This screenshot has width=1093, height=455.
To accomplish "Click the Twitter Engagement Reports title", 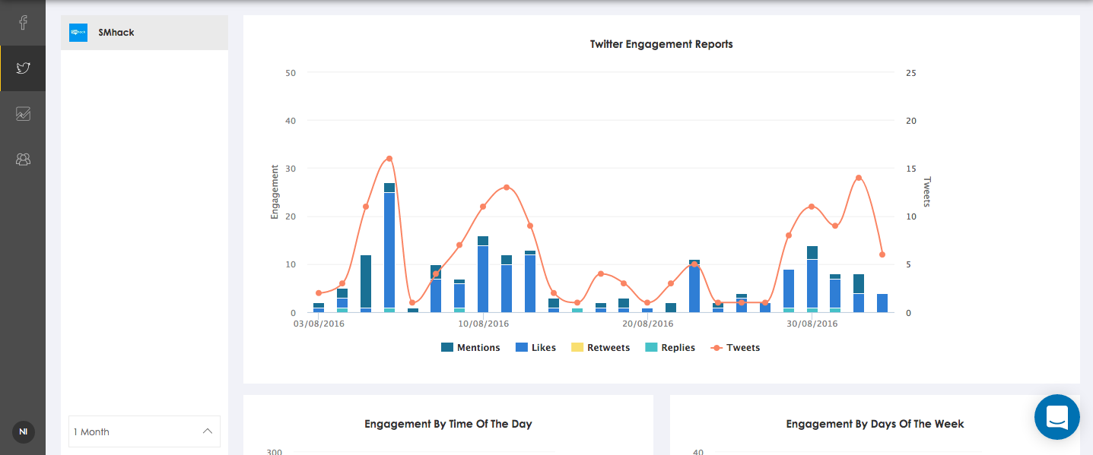I will (x=661, y=44).
